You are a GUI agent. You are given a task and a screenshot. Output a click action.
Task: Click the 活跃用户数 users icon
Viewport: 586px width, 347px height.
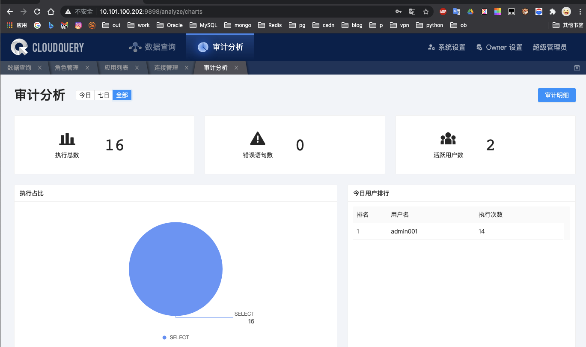pyautogui.click(x=448, y=139)
